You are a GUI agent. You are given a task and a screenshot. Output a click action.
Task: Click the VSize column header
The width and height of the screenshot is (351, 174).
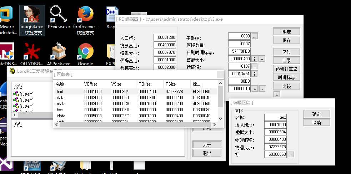click(x=123, y=84)
